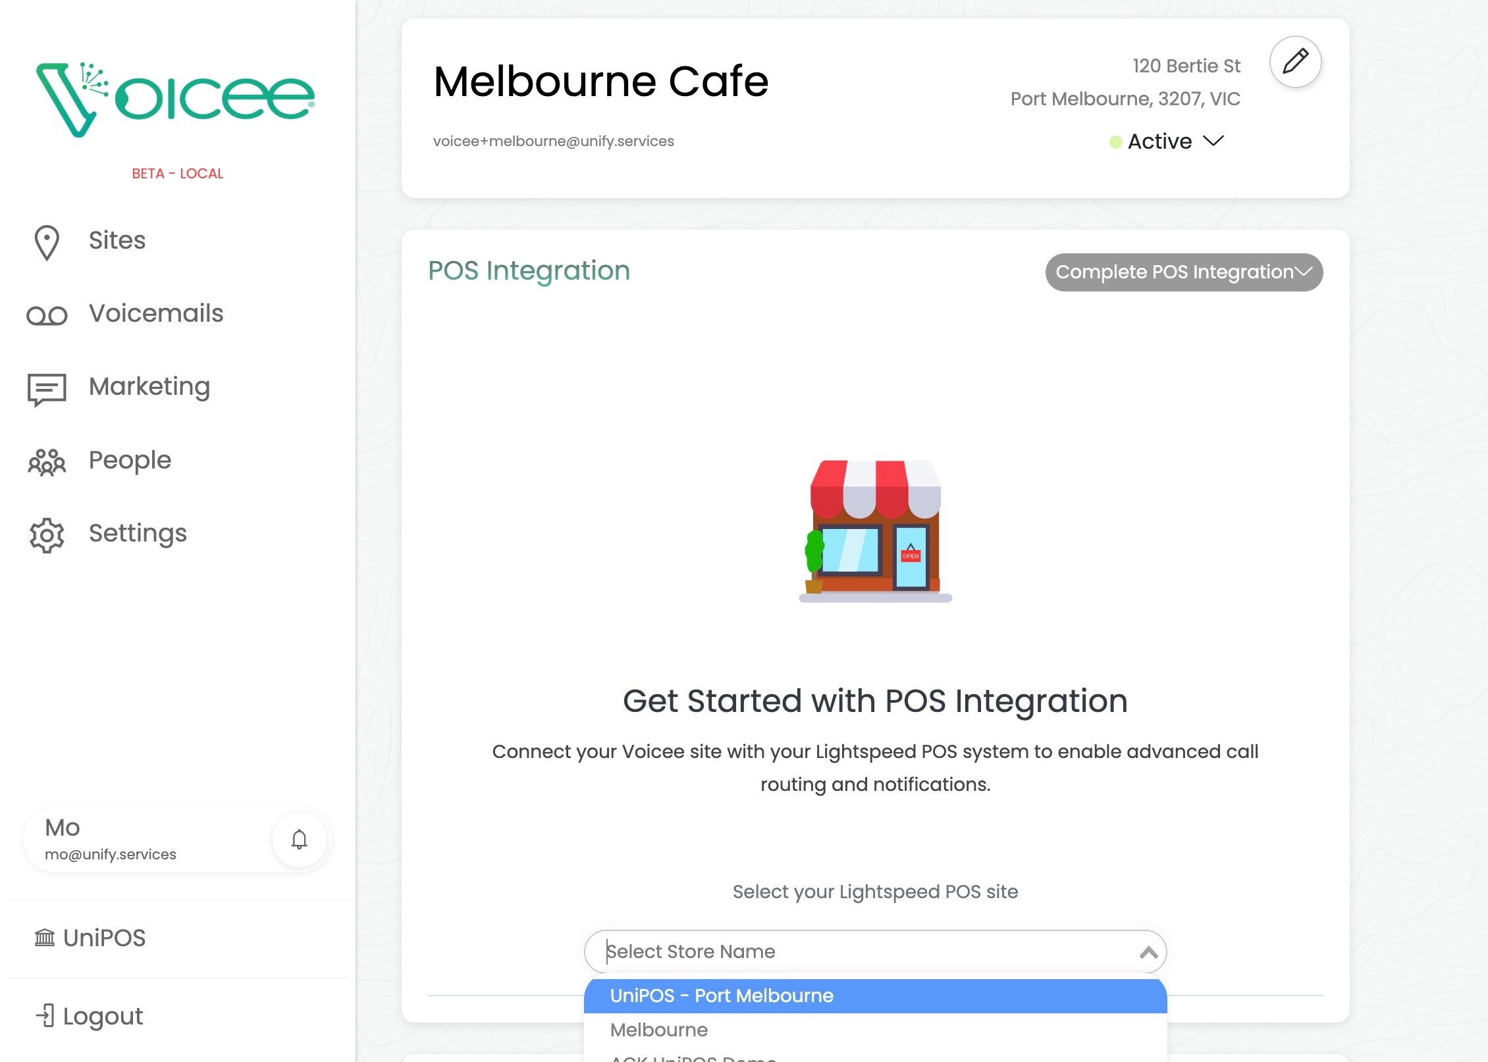
Task: Click the site email address
Action: [x=553, y=141]
